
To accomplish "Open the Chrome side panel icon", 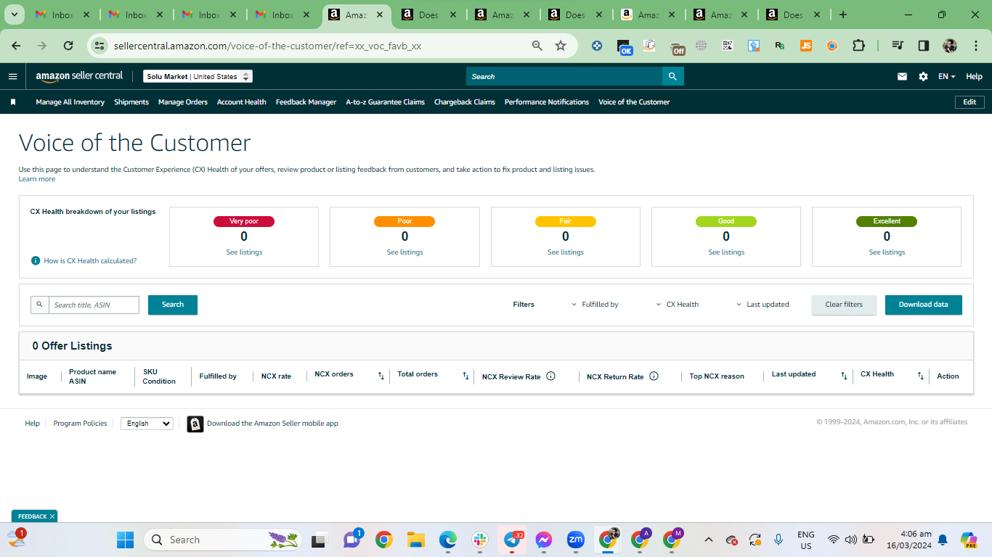I will coord(924,46).
